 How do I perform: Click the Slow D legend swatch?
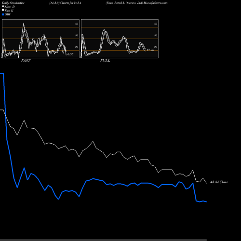[x=3, y=6]
